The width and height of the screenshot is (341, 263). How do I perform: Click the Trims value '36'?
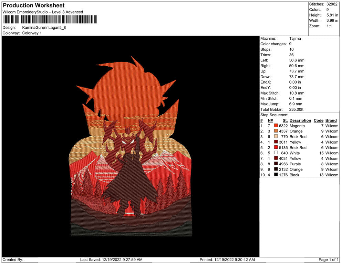click(x=291, y=55)
